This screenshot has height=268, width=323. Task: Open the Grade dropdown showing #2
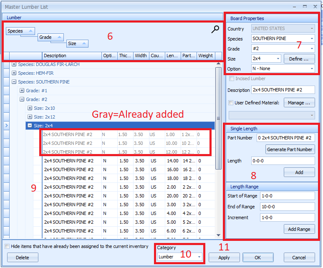point(311,49)
